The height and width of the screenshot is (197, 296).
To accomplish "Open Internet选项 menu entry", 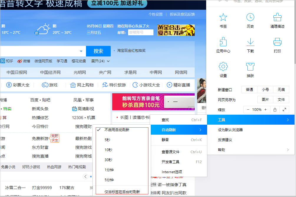I will (179, 172).
